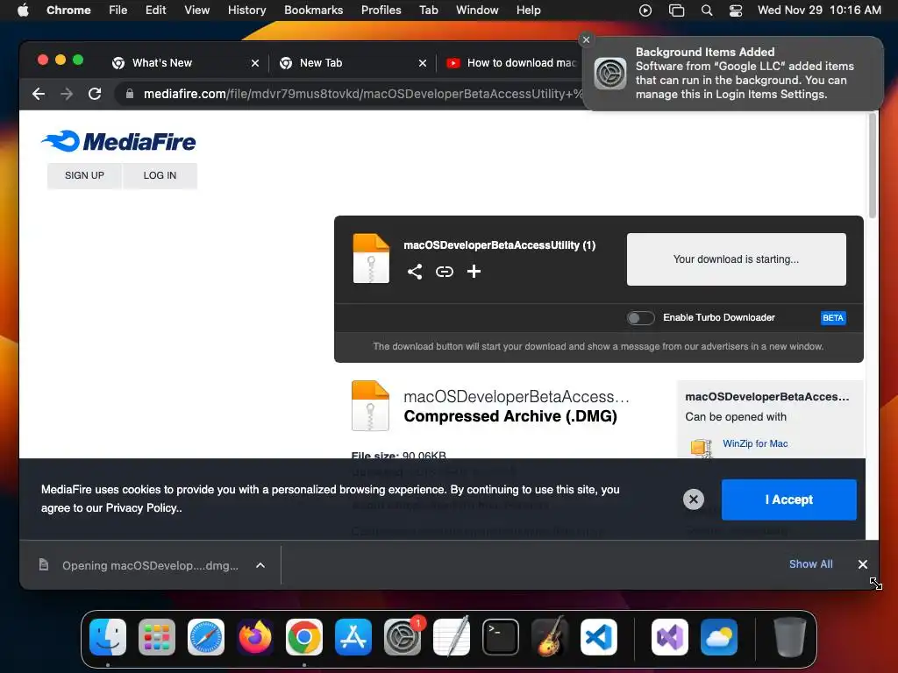898x673 pixels.
Task: Open Finder from the dock
Action: pyautogui.click(x=108, y=637)
